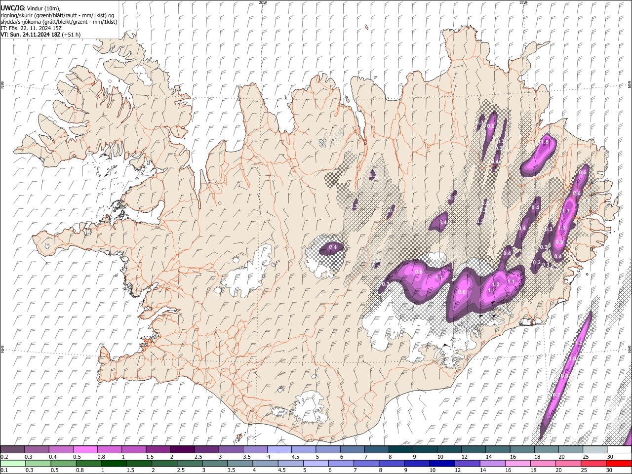Select upper snow scale swatch at 1.5
The width and height of the screenshot is (632, 474).
click(158, 450)
